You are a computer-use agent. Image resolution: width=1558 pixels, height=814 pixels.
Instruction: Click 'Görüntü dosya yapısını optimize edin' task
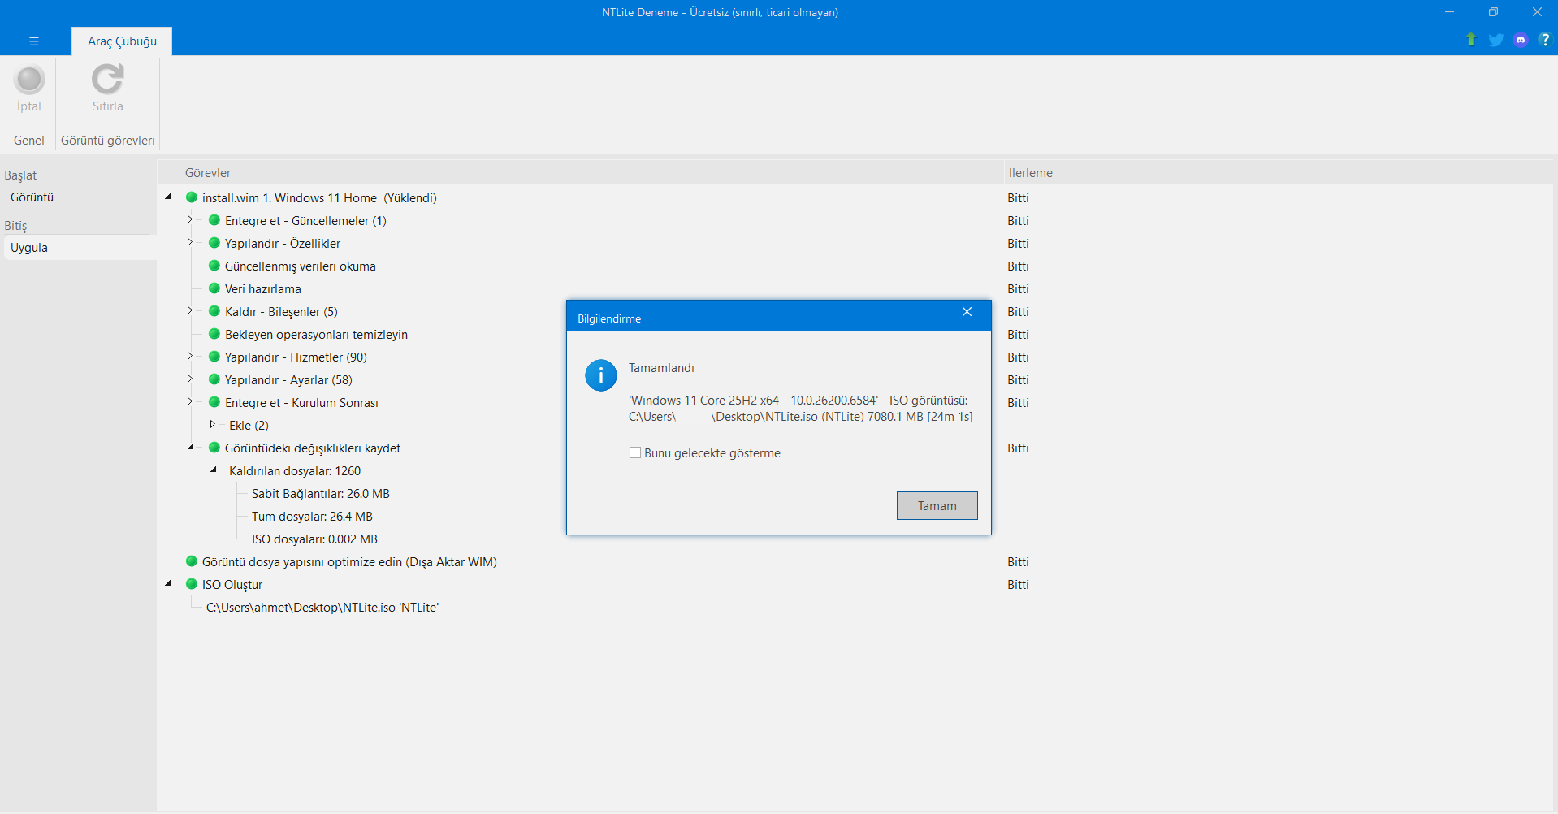click(x=349, y=561)
